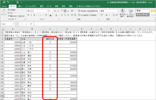The height and width of the screenshot is (100, 156).
Task: Decrease the indent
Action: [72, 15]
